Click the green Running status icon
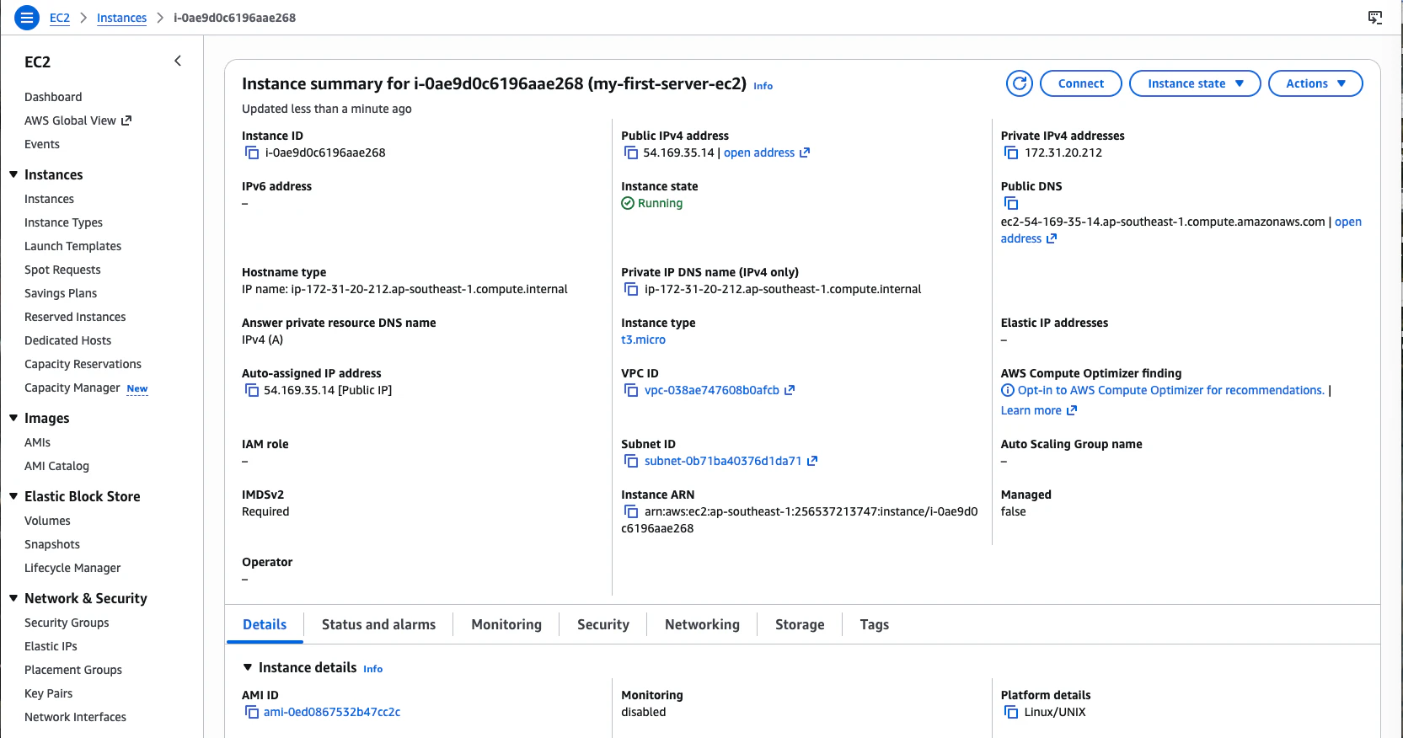The image size is (1403, 738). [628, 203]
